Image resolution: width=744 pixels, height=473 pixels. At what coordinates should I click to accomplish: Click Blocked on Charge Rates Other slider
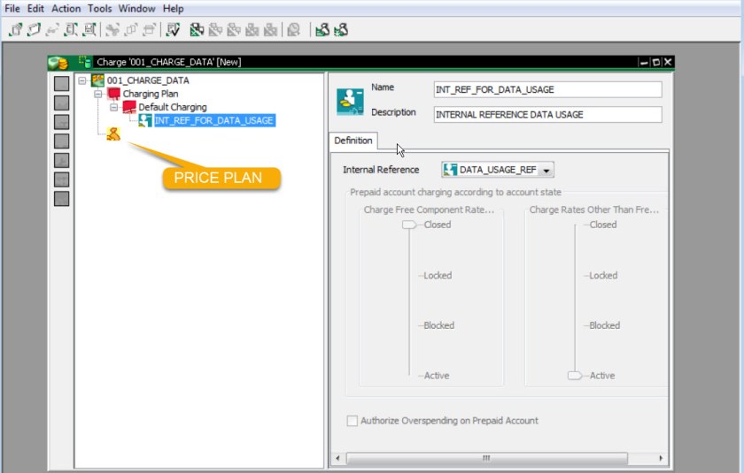[604, 325]
